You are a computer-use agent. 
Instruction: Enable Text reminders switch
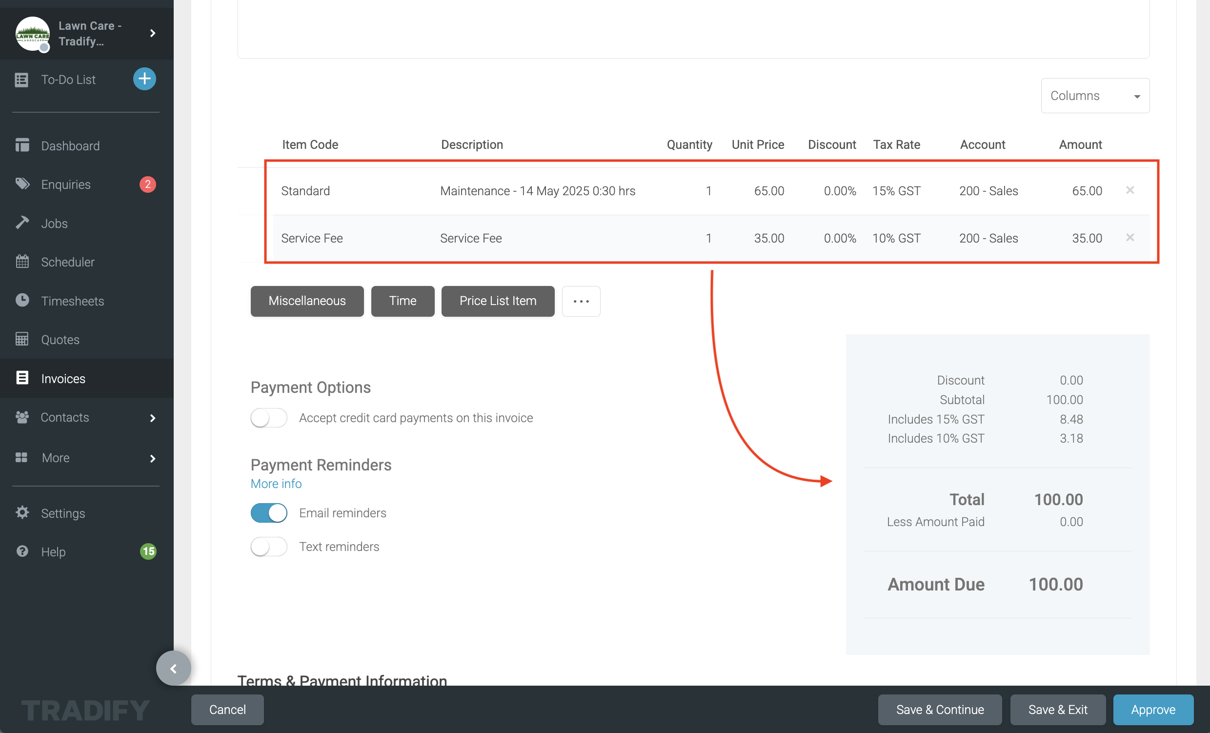(x=269, y=546)
